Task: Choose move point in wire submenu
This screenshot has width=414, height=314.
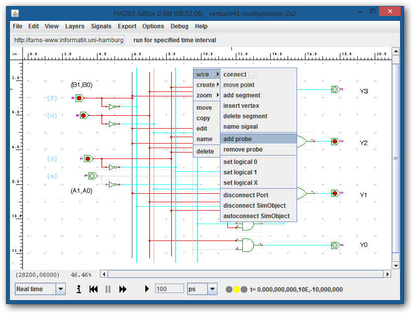Action: pyautogui.click(x=258, y=84)
